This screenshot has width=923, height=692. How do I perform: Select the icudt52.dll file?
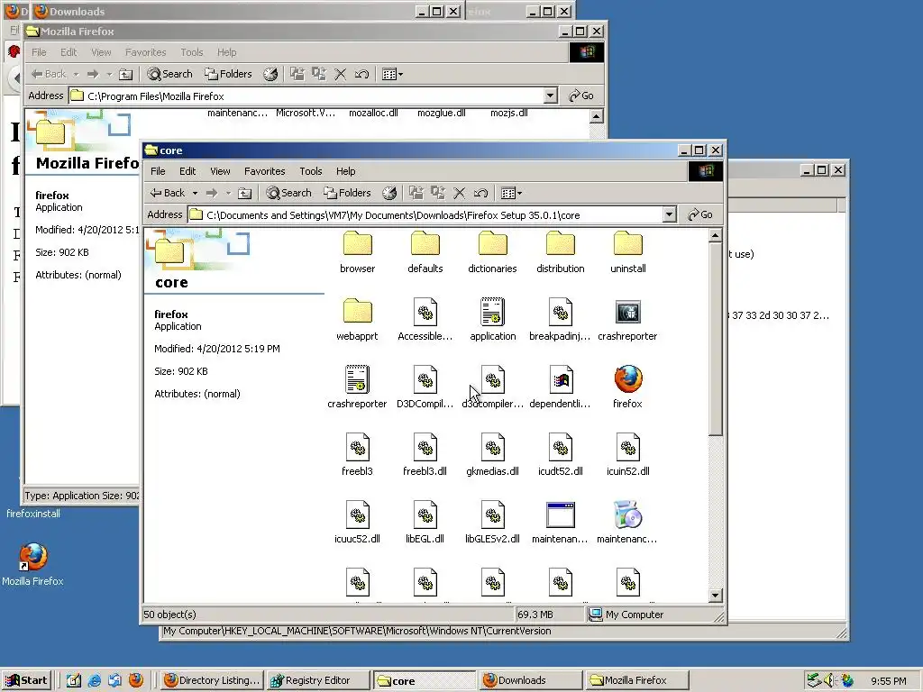tap(561, 455)
